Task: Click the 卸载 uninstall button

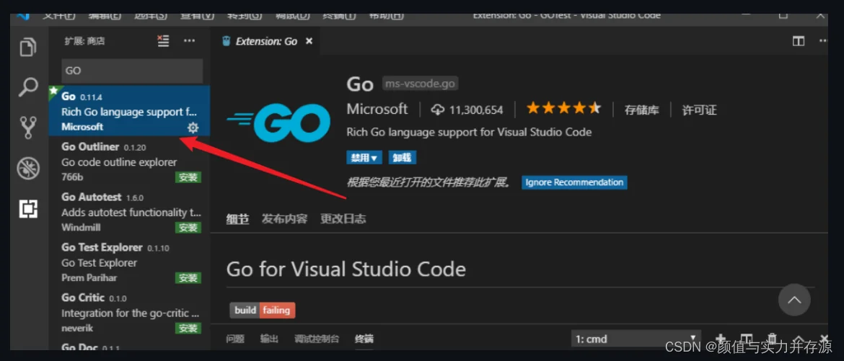Action: [x=402, y=158]
